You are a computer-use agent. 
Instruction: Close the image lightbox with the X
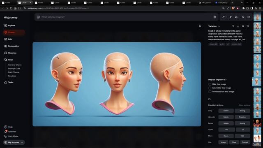(200, 26)
